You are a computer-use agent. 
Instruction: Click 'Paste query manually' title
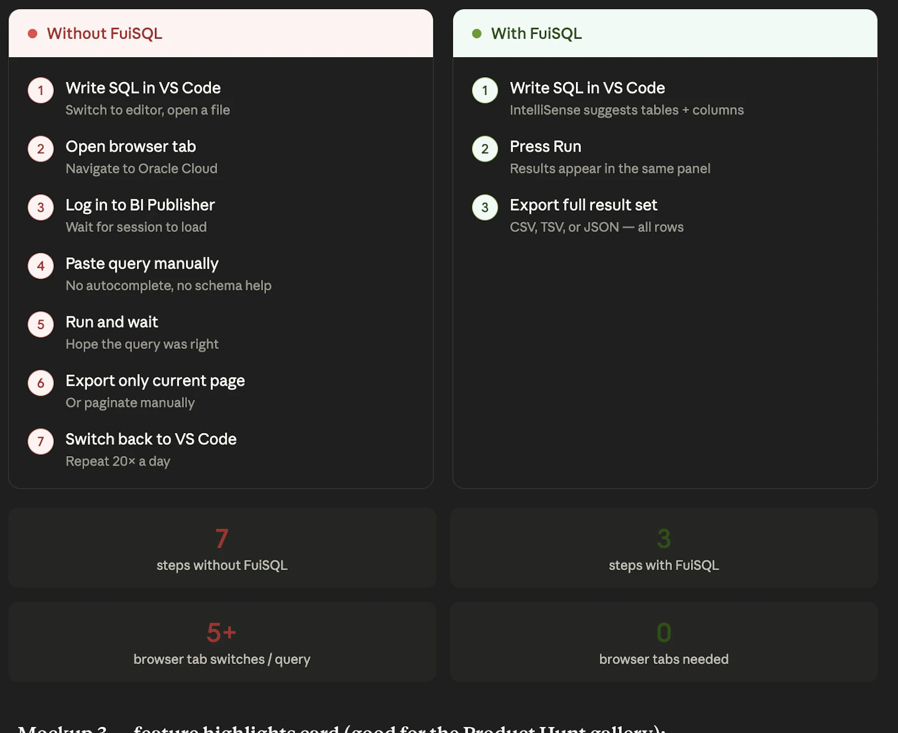click(x=142, y=263)
